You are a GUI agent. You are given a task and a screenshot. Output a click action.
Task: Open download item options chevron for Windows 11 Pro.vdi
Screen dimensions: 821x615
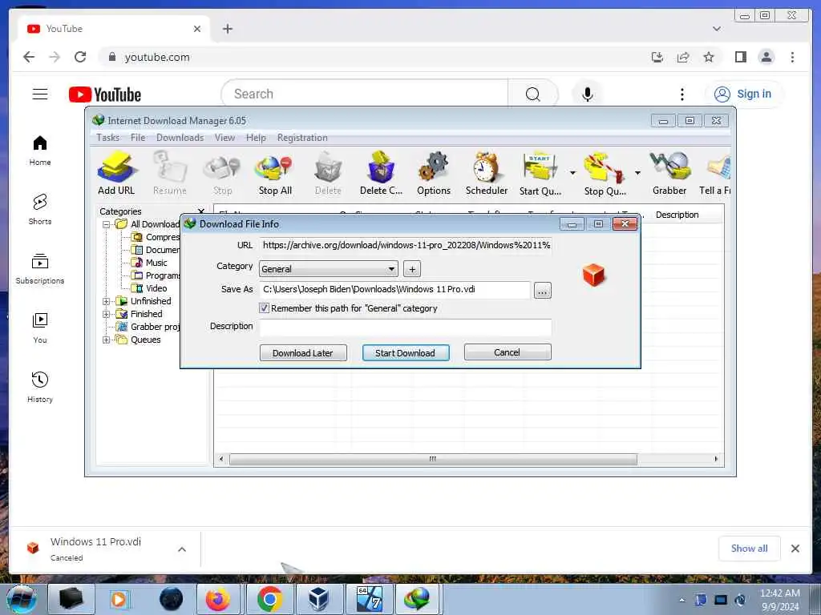coord(182,549)
